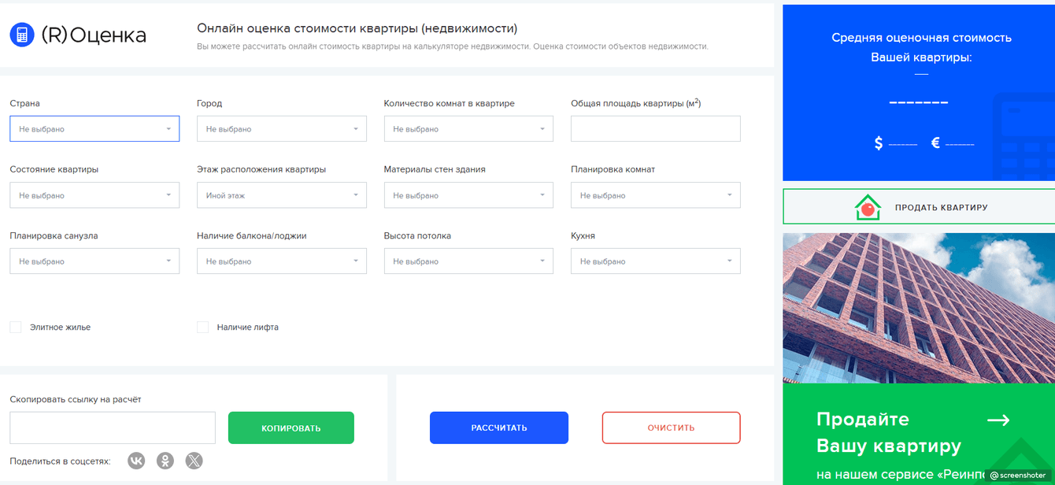The height and width of the screenshot is (485, 1055).
Task: Open Этаж расположения квартиры dropdown
Action: (x=282, y=195)
